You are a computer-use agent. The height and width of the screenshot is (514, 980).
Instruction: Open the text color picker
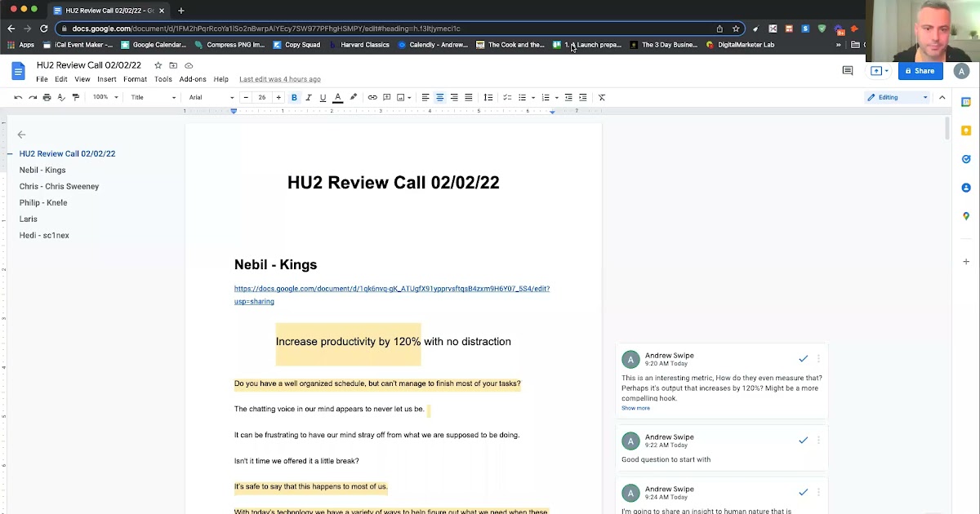337,97
